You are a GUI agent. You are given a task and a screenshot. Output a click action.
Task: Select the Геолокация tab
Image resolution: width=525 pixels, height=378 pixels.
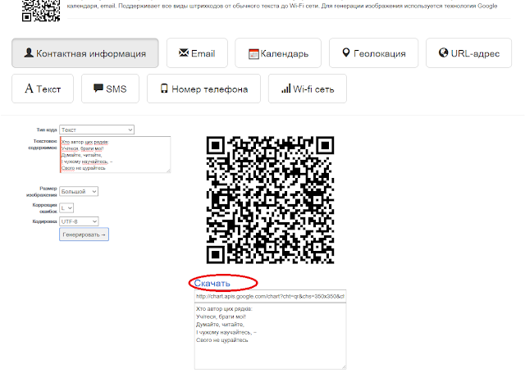(374, 53)
